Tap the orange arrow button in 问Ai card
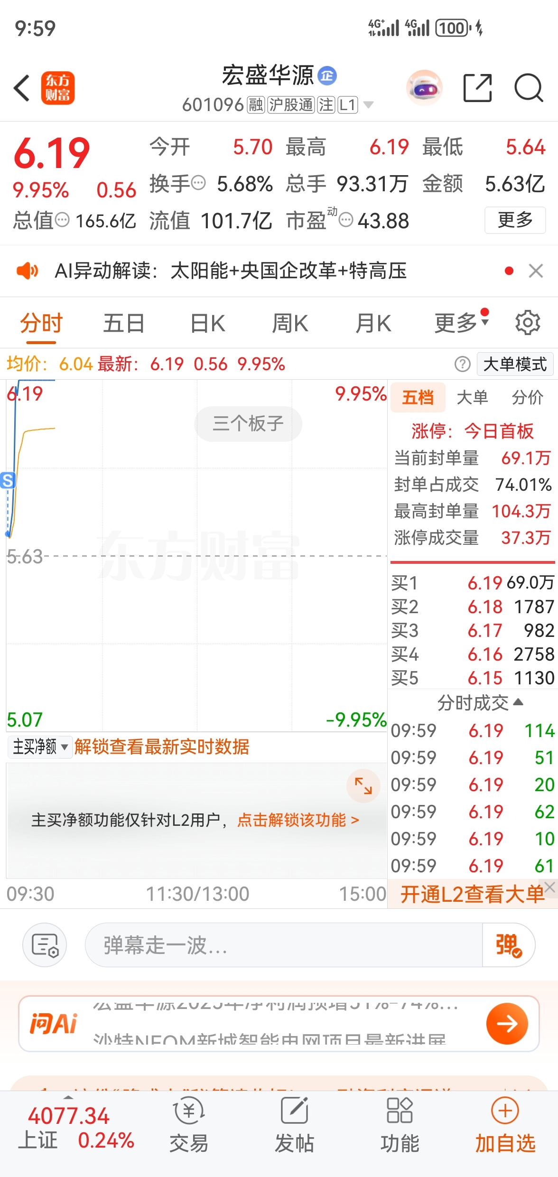The image size is (558, 1177). click(507, 1024)
